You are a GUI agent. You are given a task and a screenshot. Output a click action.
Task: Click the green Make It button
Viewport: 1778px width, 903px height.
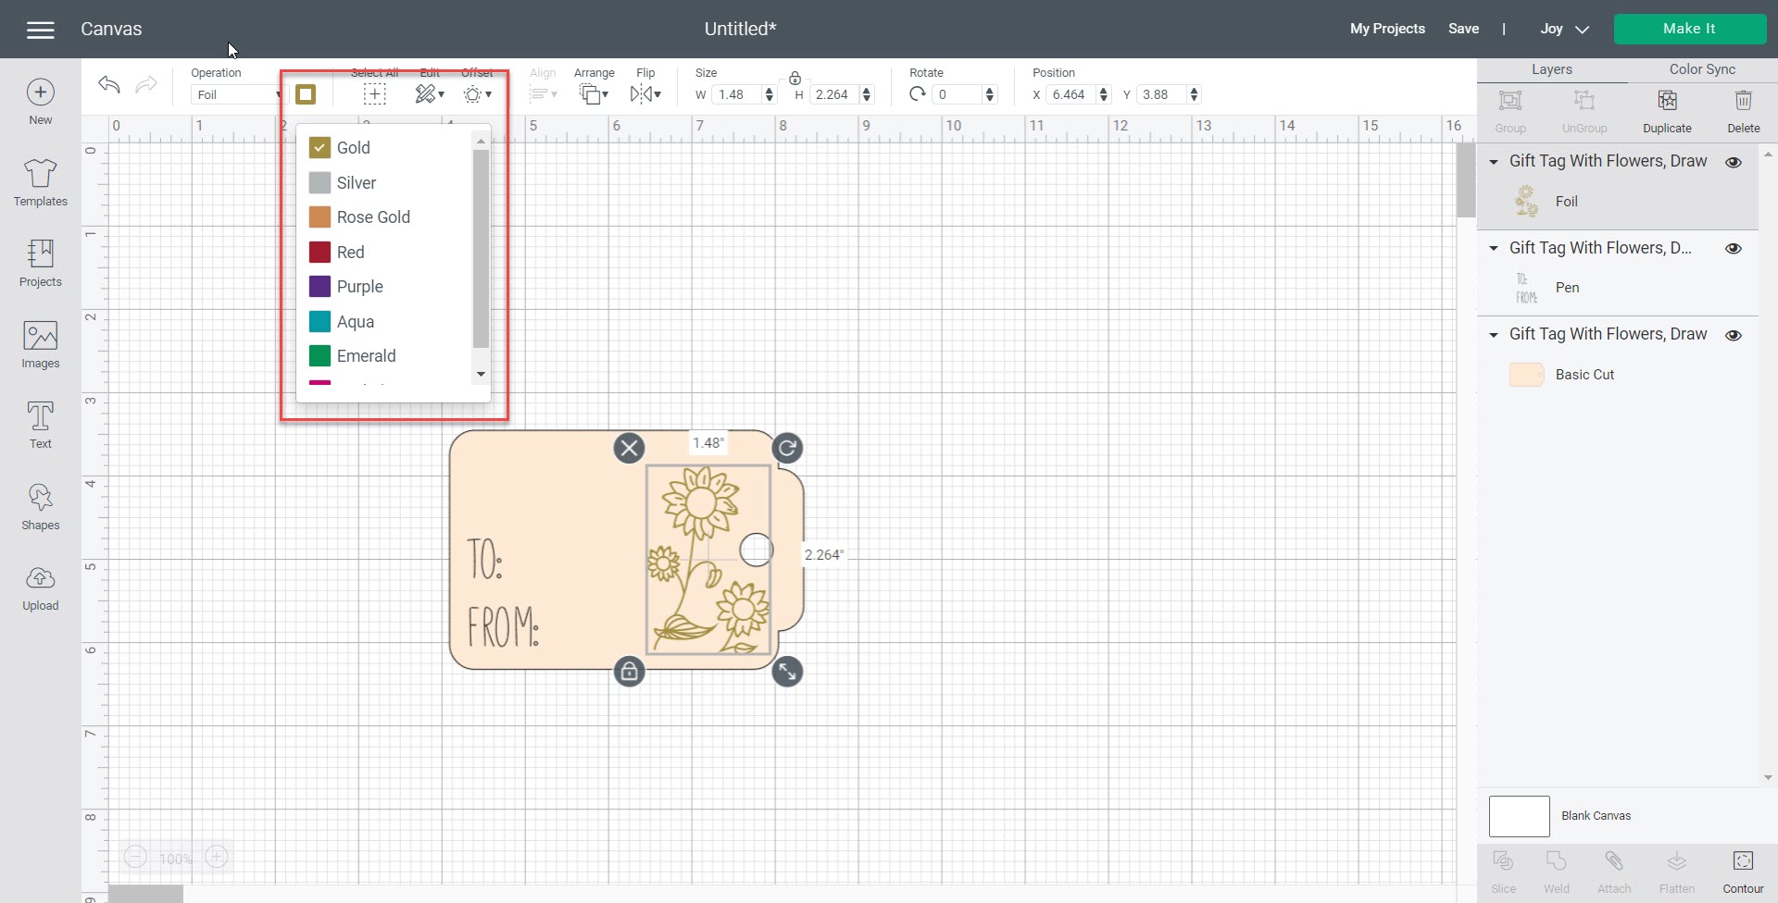coord(1689,29)
